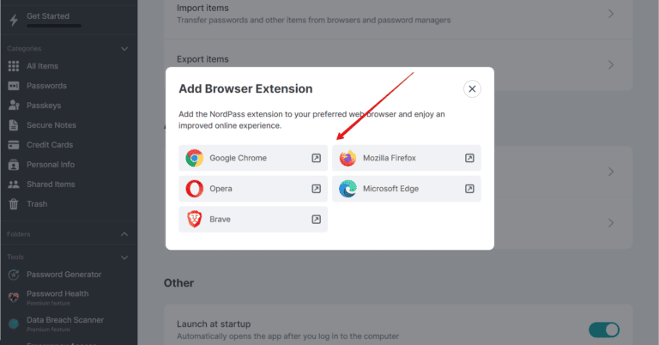The width and height of the screenshot is (659, 345).
Task: Choose Microsoft Edge extension option
Action: pos(406,189)
